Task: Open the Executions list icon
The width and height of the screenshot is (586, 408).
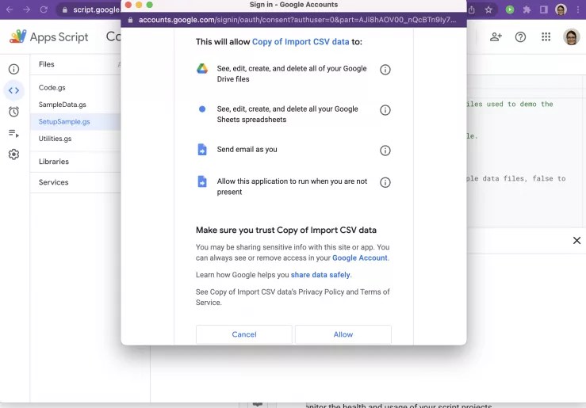Action: point(13,133)
